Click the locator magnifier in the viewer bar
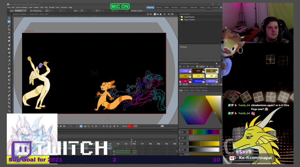 [88, 126]
